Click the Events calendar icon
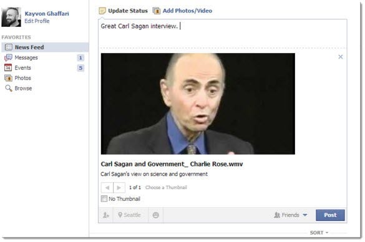 [8, 68]
